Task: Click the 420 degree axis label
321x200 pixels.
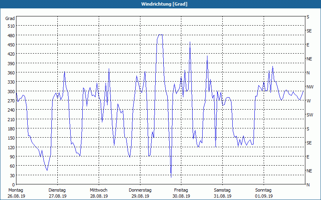Action: [11, 54]
